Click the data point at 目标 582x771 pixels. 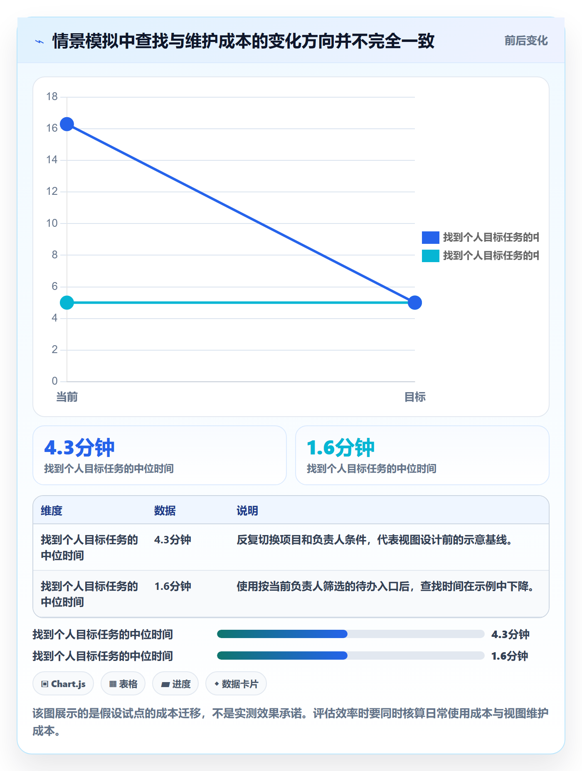point(414,302)
